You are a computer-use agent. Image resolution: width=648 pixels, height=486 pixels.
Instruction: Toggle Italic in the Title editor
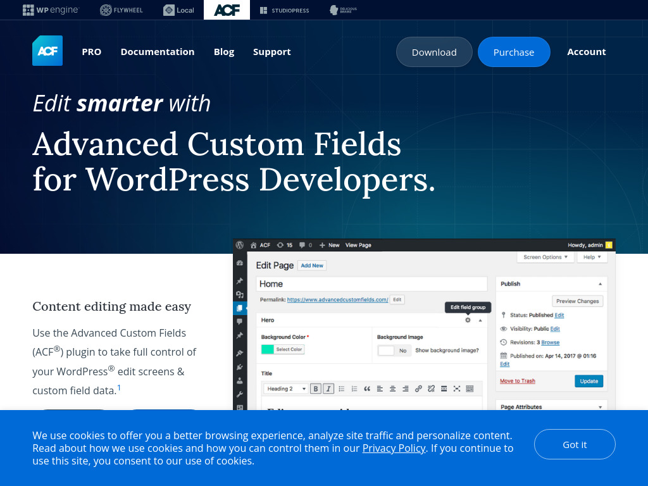pos(328,389)
